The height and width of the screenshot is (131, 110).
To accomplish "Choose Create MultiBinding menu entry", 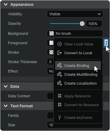I will coord(78,74).
